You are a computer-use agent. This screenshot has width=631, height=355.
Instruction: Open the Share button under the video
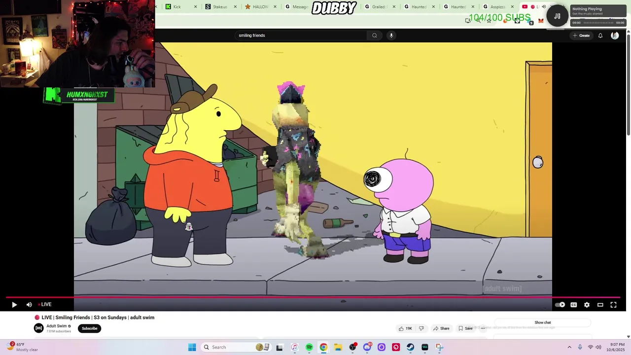(x=441, y=328)
